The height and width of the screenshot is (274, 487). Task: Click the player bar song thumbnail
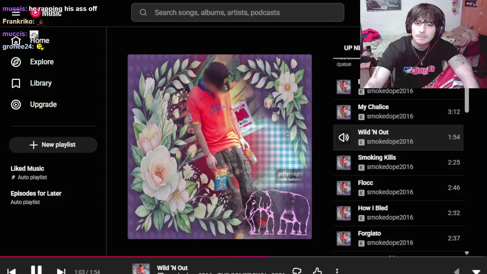tap(141, 269)
